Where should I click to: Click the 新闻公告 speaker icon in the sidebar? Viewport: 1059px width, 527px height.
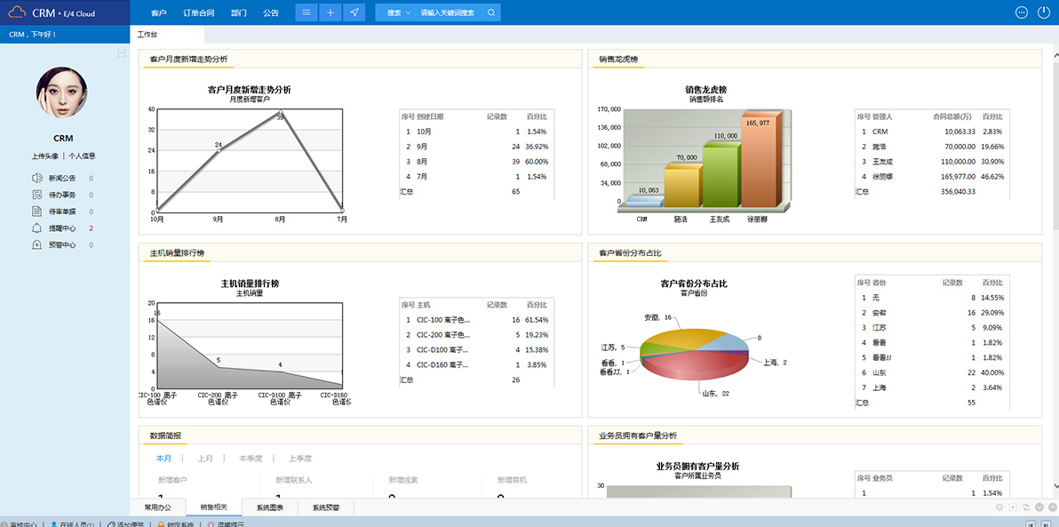tap(36, 179)
